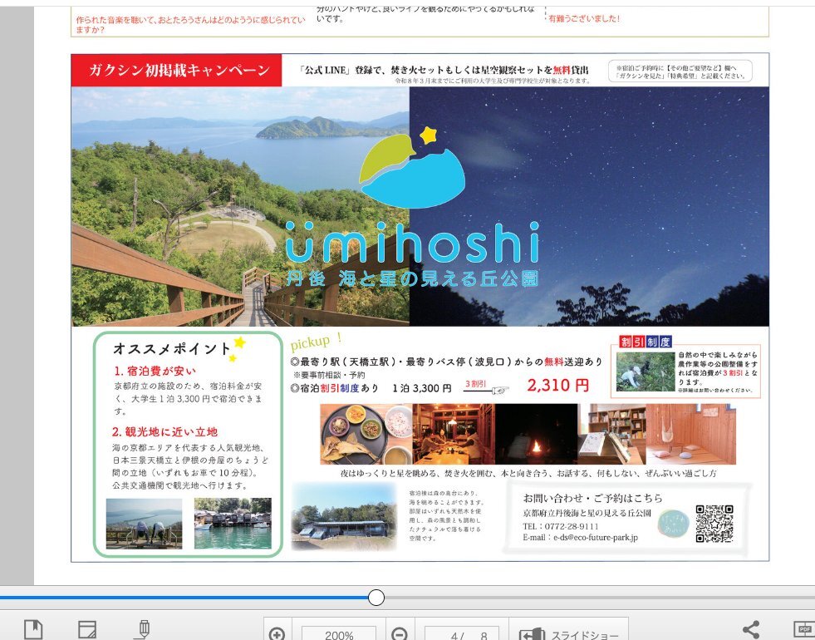Click the 2,310 円 discounted price
Image resolution: width=815 pixels, height=640 pixels.
(x=557, y=386)
